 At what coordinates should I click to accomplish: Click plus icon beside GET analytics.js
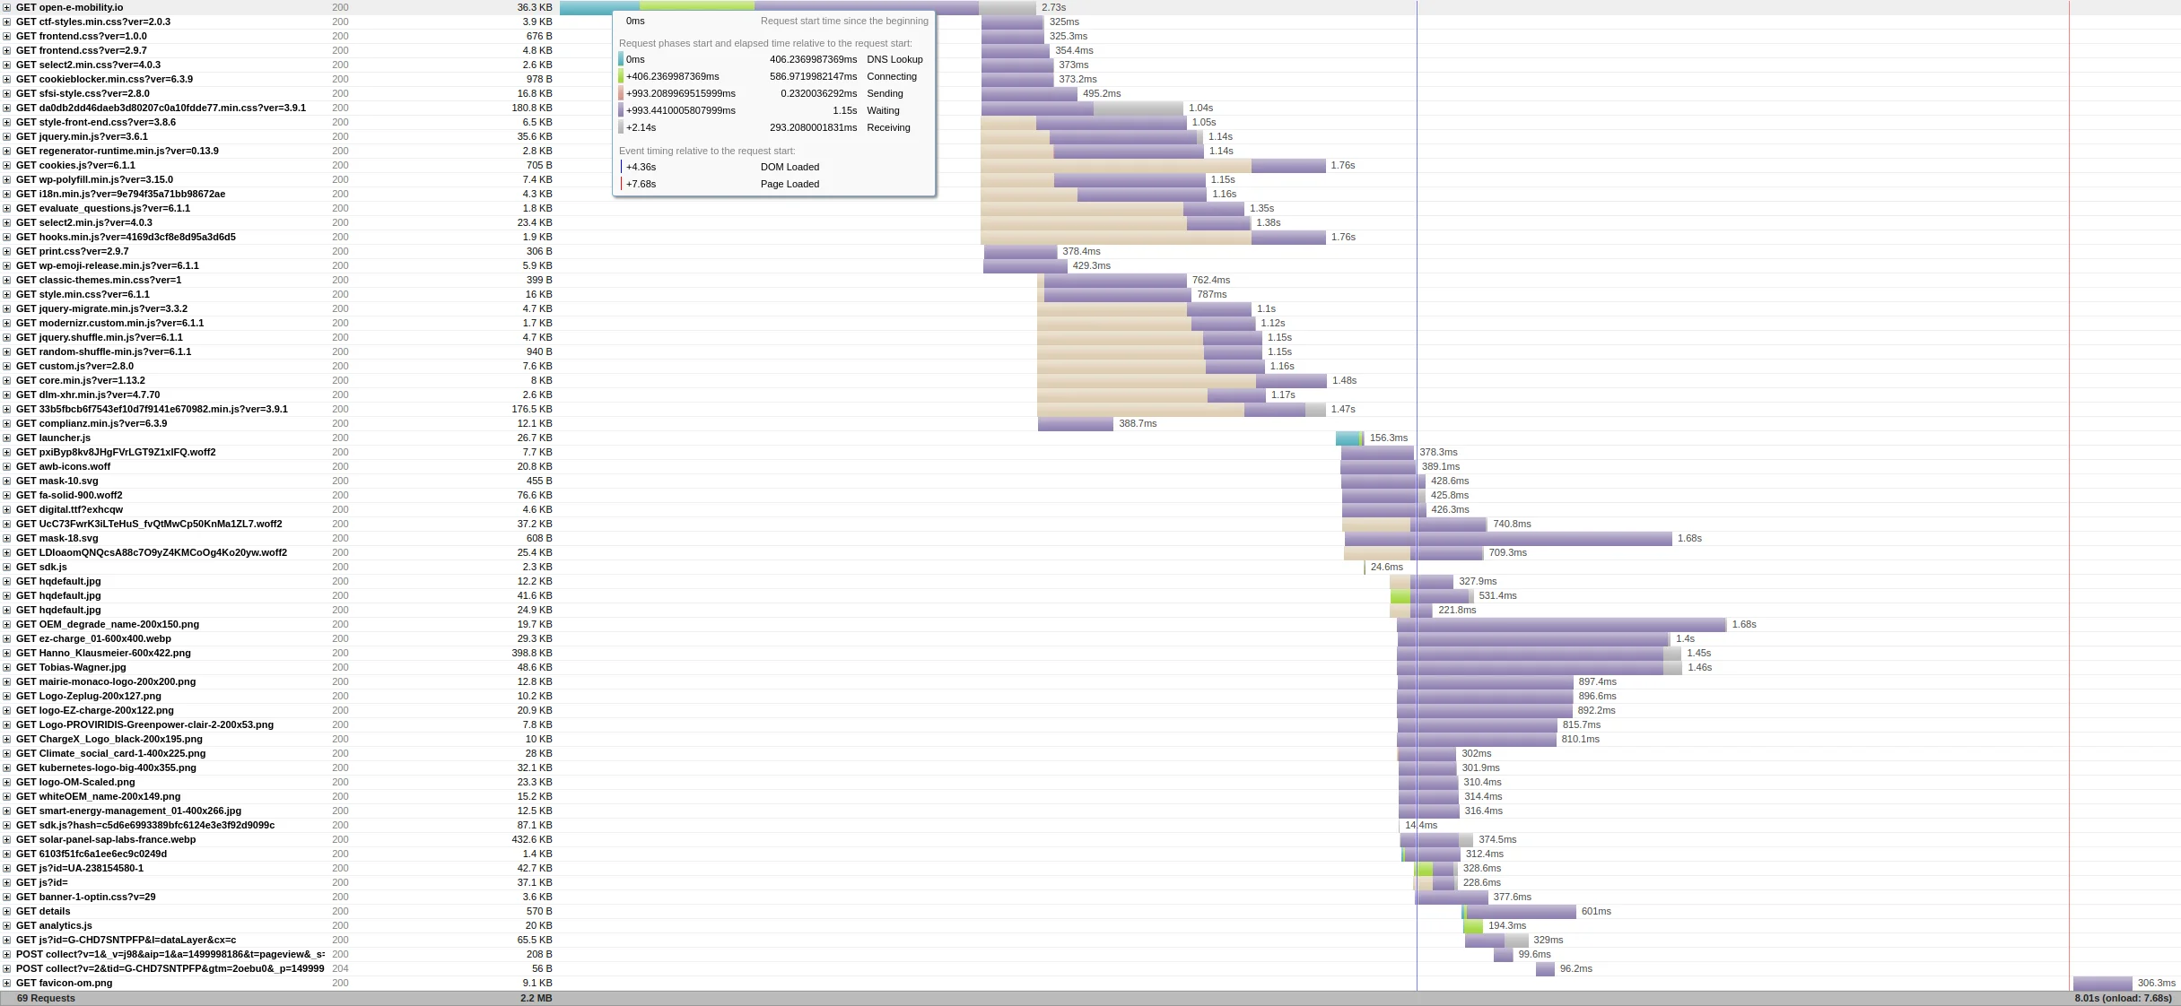point(6,925)
